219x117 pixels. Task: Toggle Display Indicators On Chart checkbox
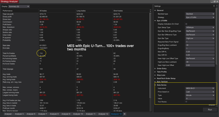tap(187, 24)
